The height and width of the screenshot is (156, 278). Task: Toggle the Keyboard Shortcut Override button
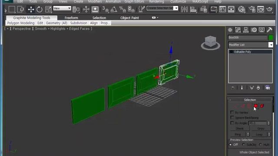95,9
